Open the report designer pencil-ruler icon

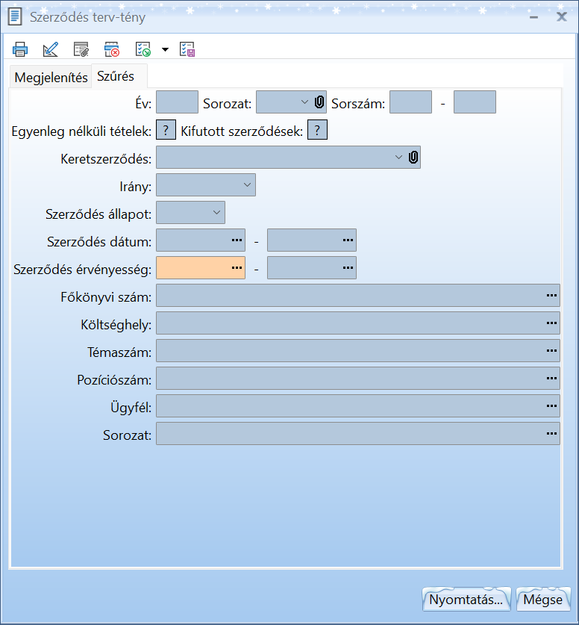(51, 49)
